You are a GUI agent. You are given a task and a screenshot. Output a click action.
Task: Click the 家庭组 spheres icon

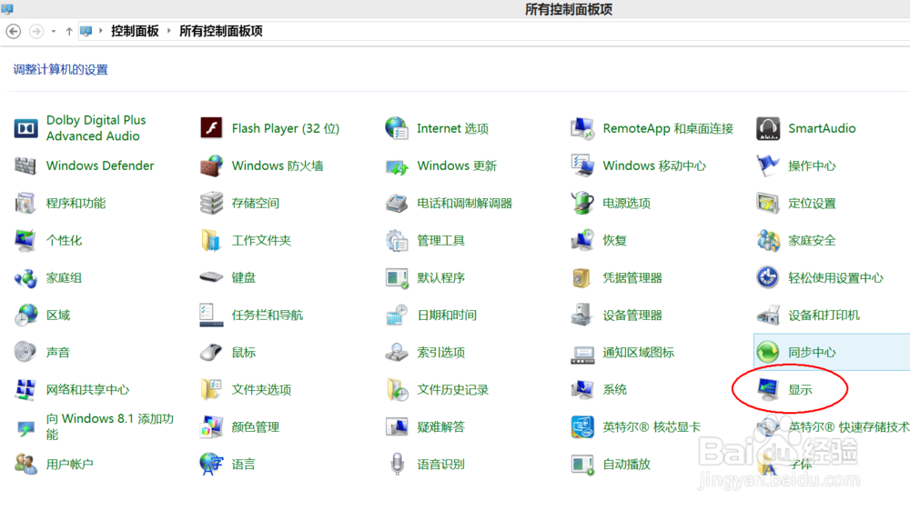point(25,278)
